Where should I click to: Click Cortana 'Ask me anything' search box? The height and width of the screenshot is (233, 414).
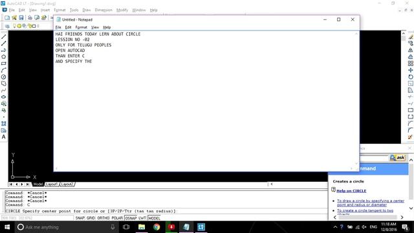(66, 227)
